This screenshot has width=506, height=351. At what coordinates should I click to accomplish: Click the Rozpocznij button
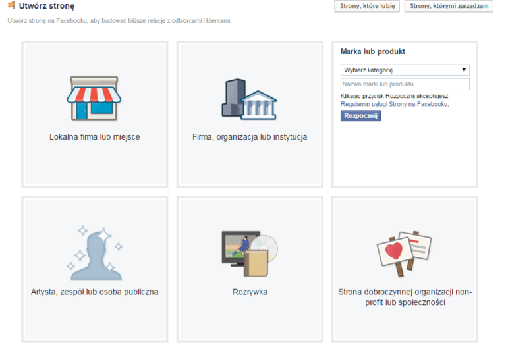[x=360, y=116]
